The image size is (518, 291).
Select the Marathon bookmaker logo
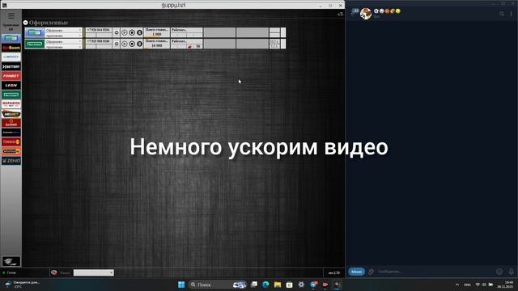click(11, 104)
